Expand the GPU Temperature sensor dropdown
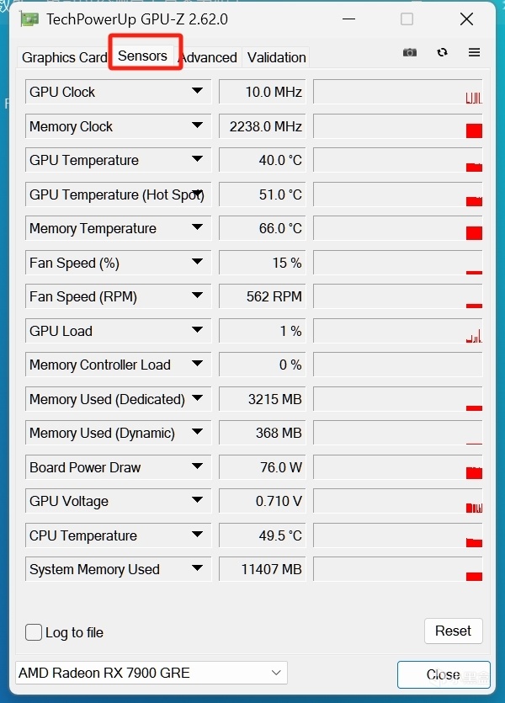The image size is (505, 703). coord(197,159)
